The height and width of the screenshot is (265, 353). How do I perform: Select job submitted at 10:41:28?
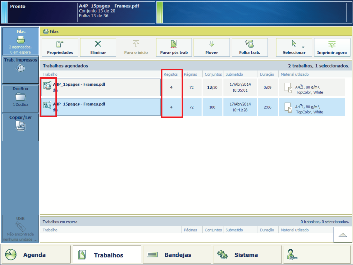[x=193, y=107]
